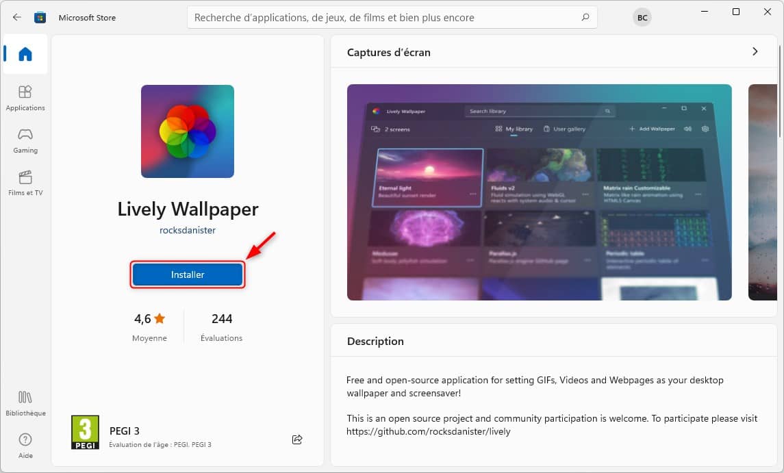Click the search magnifier icon
This screenshot has height=473, width=784.
[x=585, y=18]
